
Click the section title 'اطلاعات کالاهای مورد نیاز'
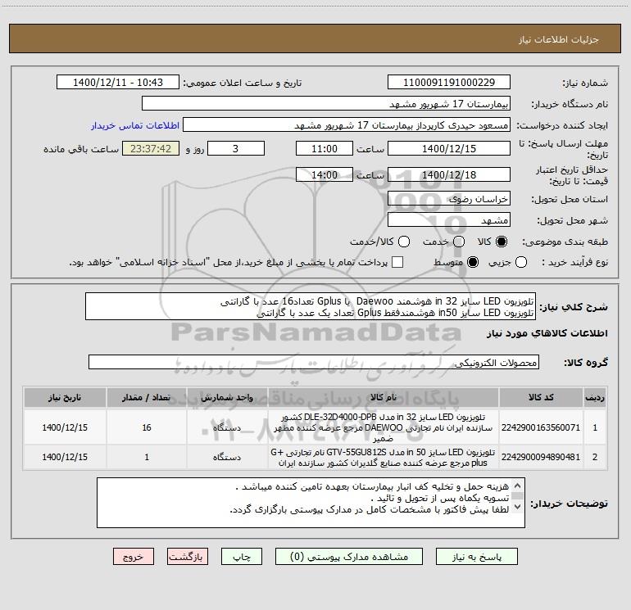click(547, 333)
